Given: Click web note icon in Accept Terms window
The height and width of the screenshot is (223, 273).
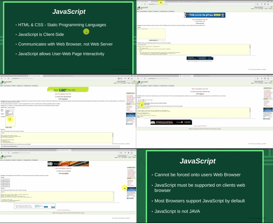Looking at the screenshot, I should 265,79.
